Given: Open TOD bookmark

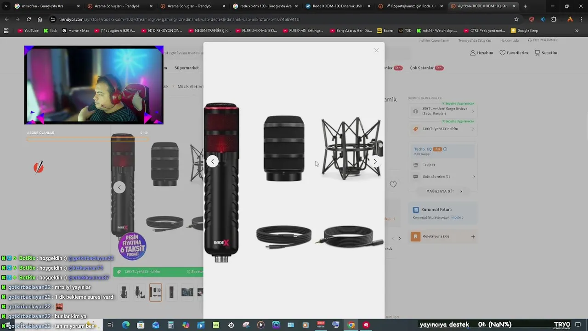Looking at the screenshot, I should point(405,31).
